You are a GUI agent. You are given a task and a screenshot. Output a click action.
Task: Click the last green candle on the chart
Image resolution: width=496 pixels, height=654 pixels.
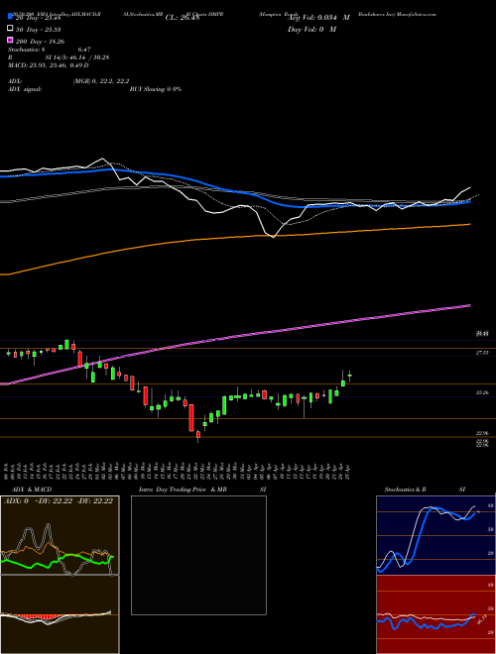coord(349,376)
